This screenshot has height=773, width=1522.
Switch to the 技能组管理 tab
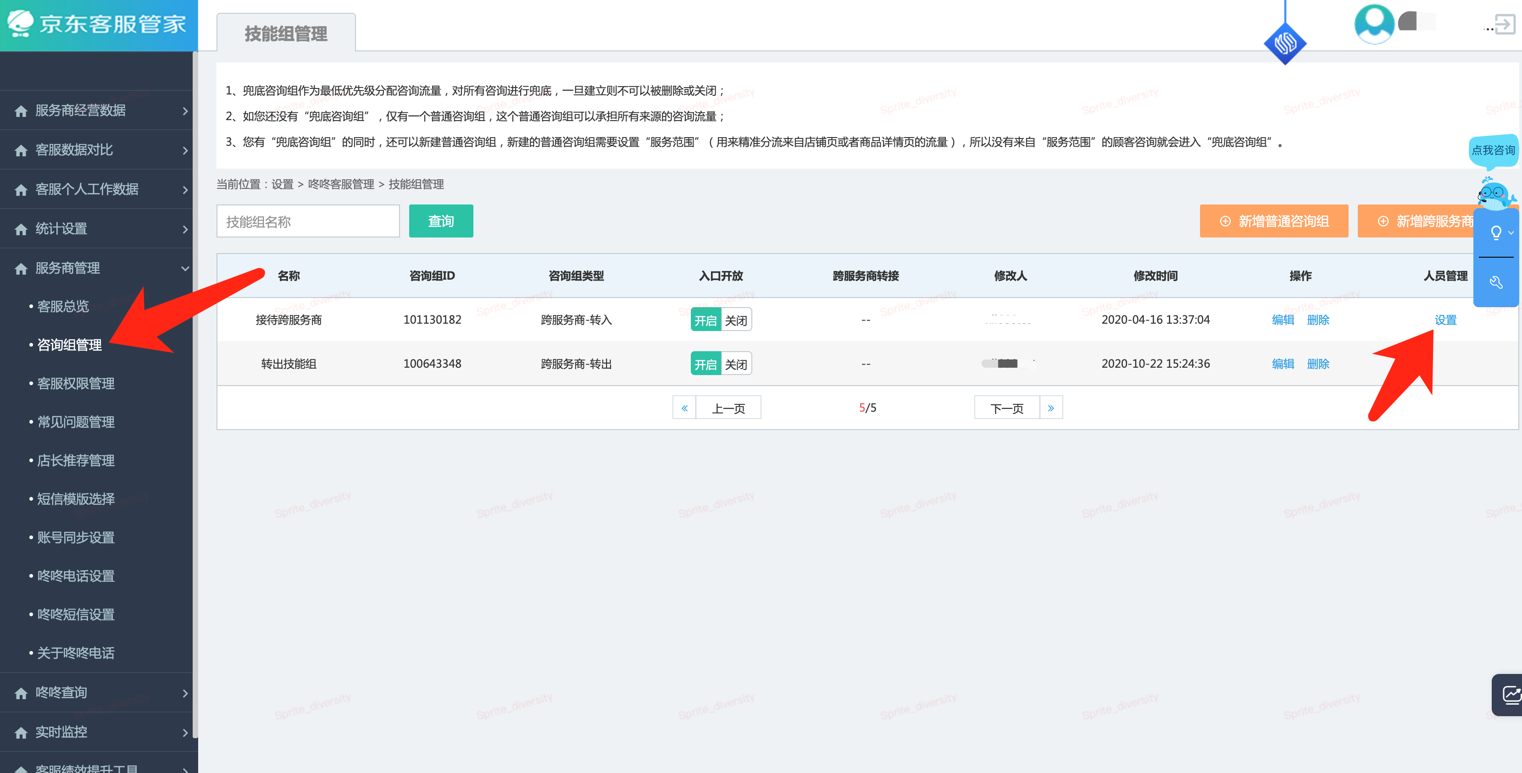(285, 33)
